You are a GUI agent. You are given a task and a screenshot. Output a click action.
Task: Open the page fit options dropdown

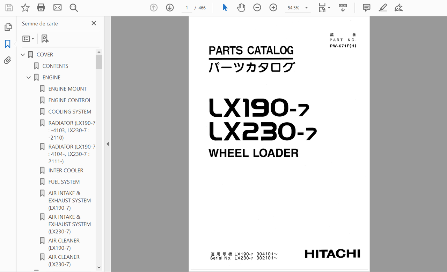(x=324, y=8)
